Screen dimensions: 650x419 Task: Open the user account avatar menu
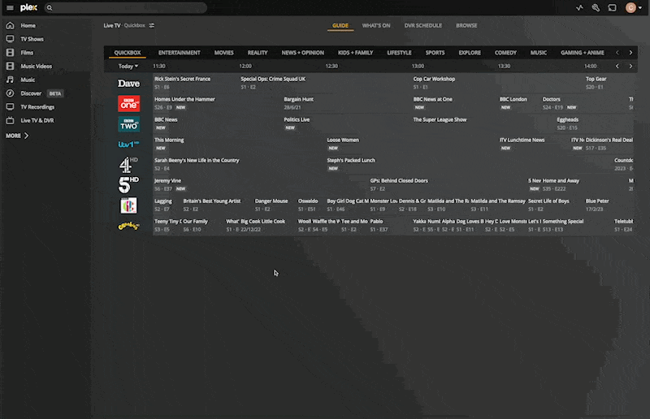634,7
